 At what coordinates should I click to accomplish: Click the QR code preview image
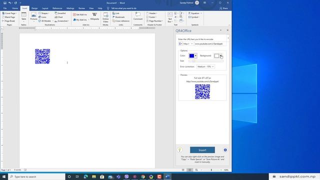click(202, 92)
